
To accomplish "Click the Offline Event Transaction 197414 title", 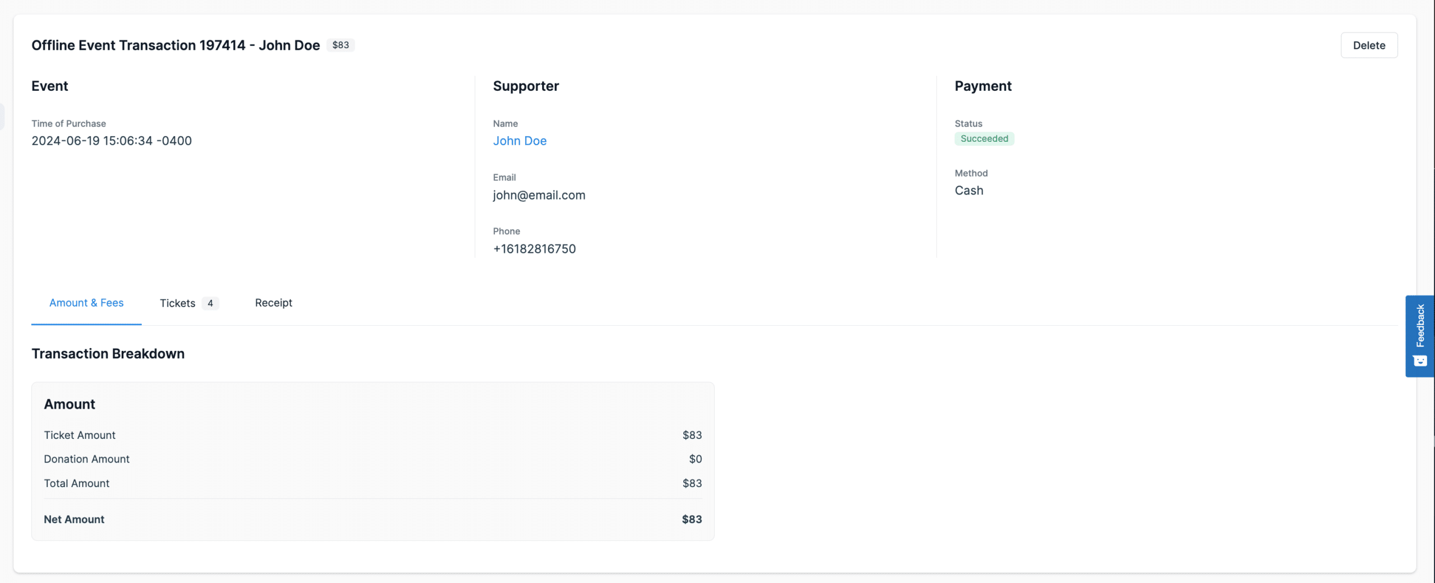I will click(176, 45).
